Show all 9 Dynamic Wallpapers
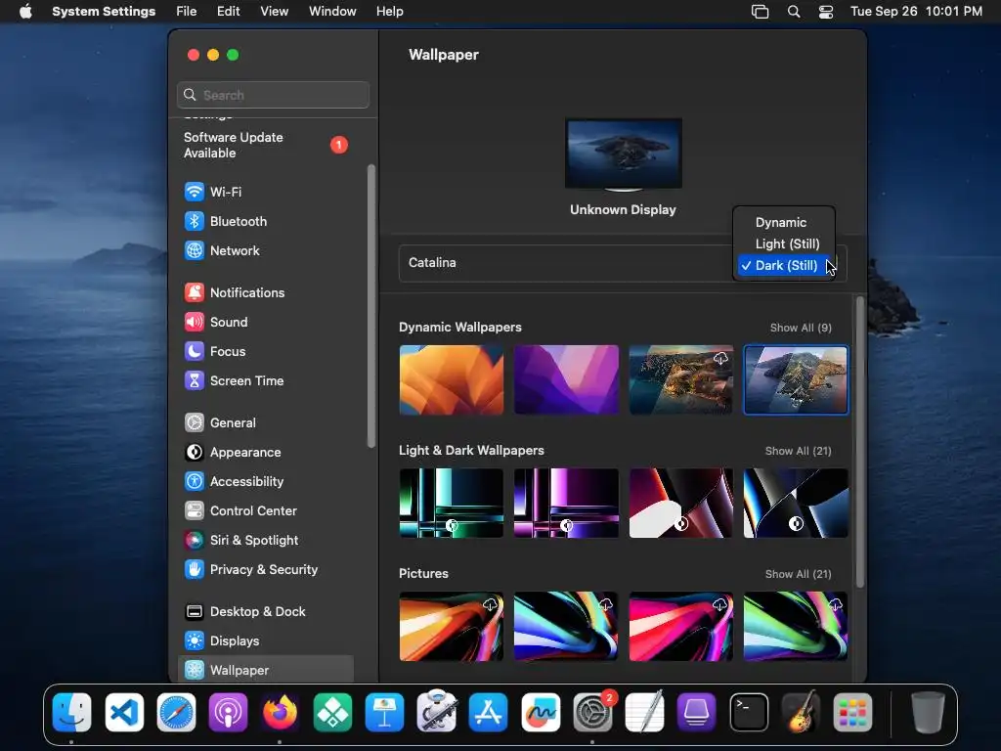This screenshot has width=1001, height=751. coord(801,328)
